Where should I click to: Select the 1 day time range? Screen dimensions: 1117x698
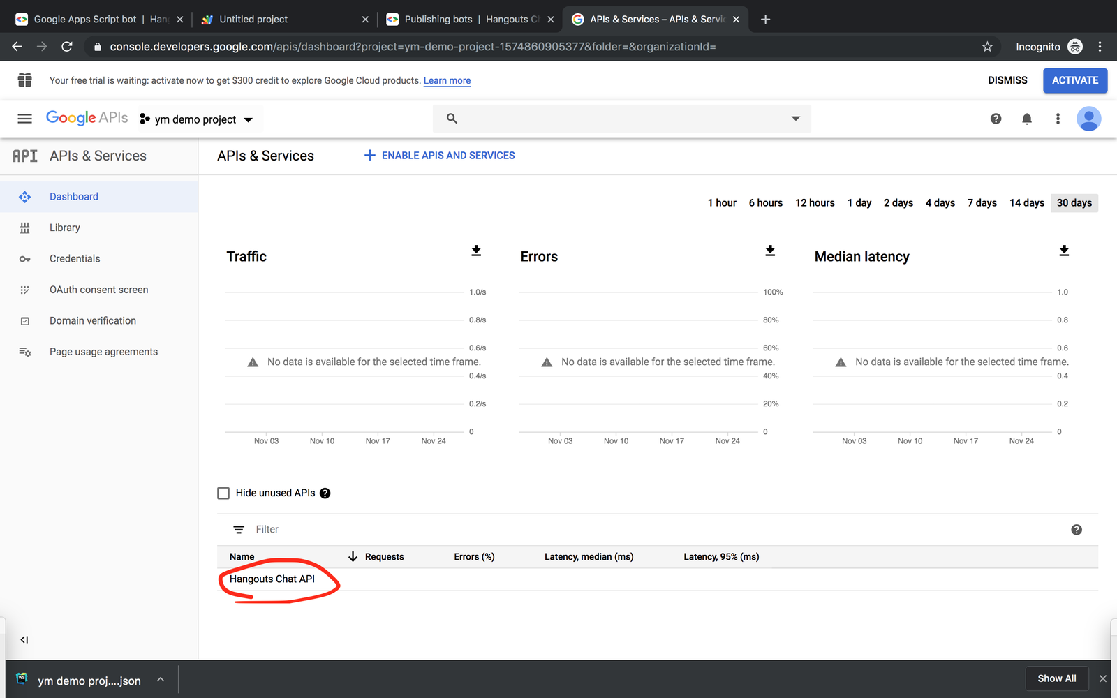[859, 203]
